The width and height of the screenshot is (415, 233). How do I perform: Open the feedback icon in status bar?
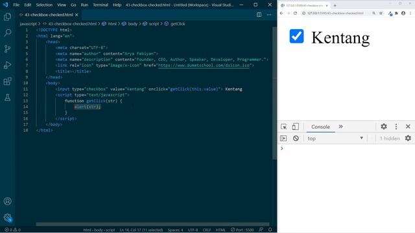[261, 230]
